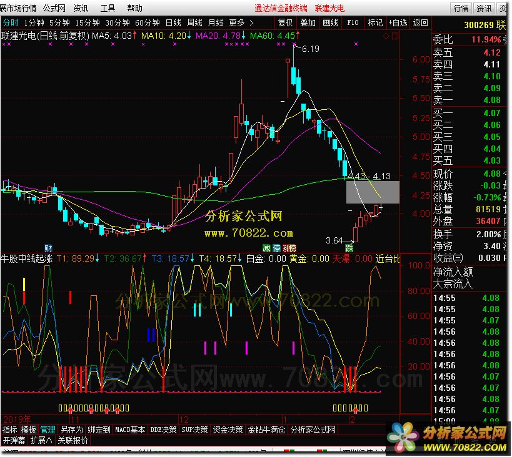512x457 pixels.
Task: Switch to 5分钟 period
Action: pyautogui.click(x=59, y=22)
